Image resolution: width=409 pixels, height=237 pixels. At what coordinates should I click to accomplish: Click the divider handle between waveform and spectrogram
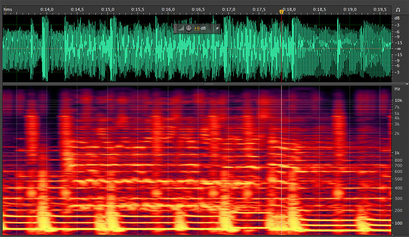tap(208, 84)
